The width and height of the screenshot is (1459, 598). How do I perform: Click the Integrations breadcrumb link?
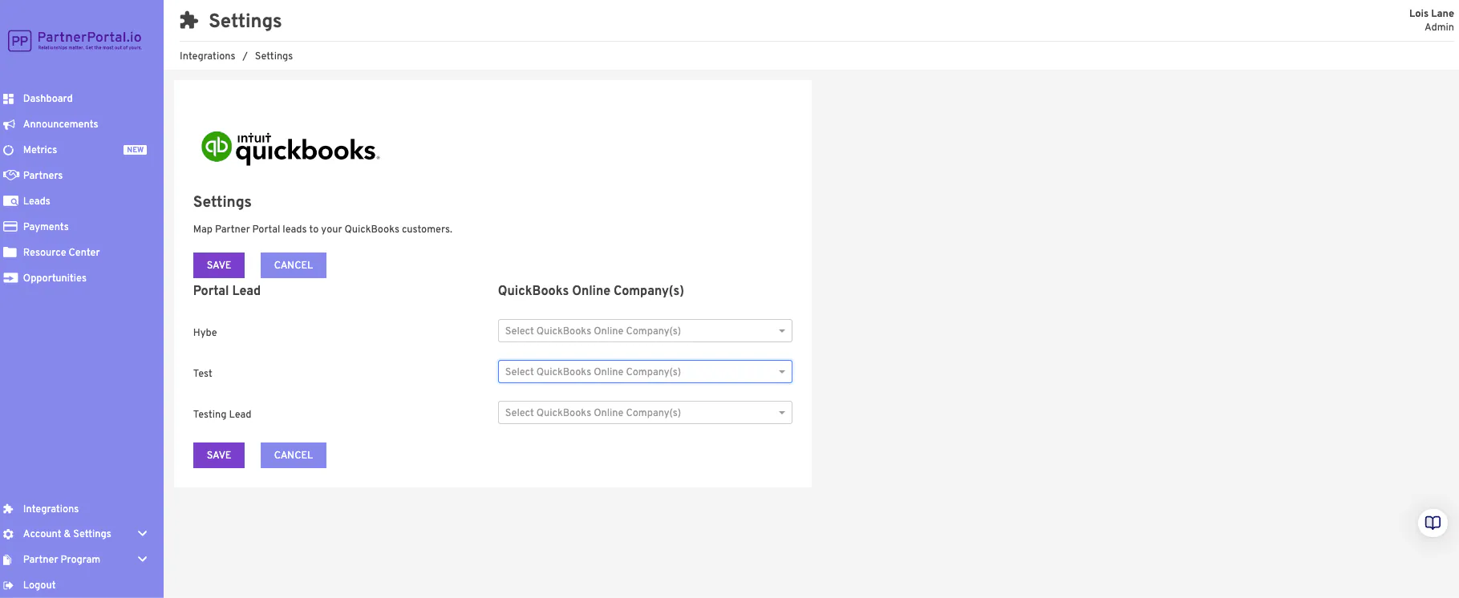(x=208, y=56)
